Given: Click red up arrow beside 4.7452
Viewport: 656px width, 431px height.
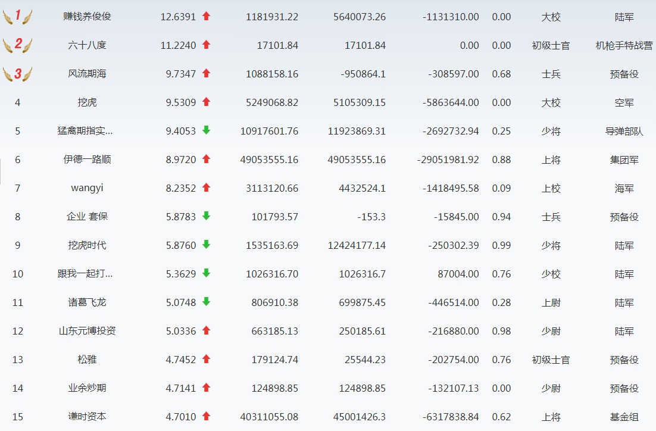Looking at the screenshot, I should tap(206, 358).
